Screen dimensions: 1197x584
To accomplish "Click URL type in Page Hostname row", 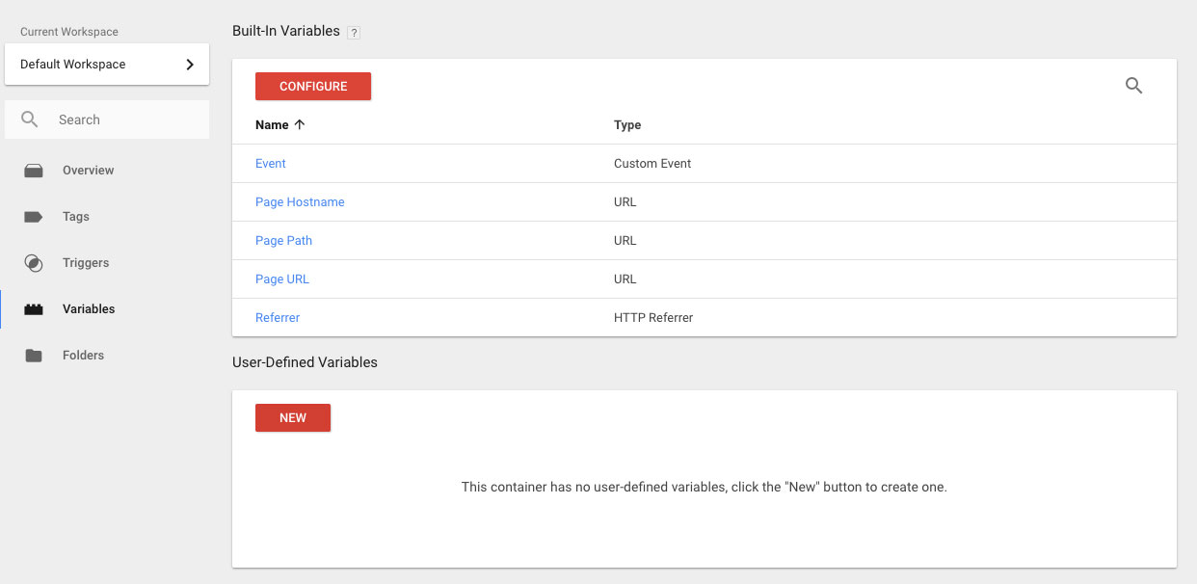I will (625, 202).
